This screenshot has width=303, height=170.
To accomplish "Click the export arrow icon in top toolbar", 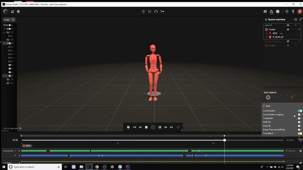I will pos(162,11).
